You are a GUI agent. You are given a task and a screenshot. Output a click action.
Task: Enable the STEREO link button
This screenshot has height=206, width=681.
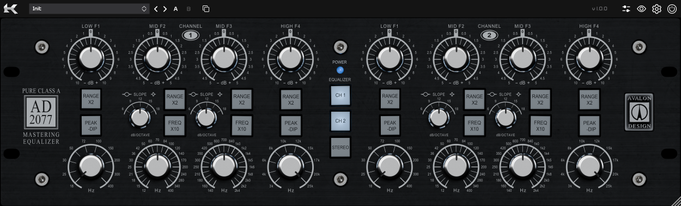[340, 147]
